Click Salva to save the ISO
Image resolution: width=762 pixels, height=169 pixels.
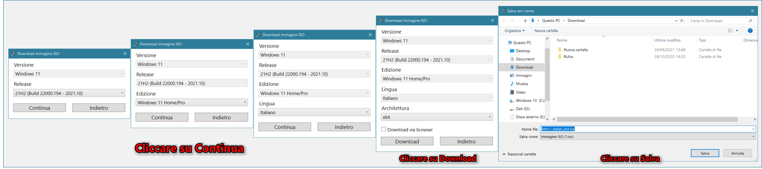coord(705,153)
